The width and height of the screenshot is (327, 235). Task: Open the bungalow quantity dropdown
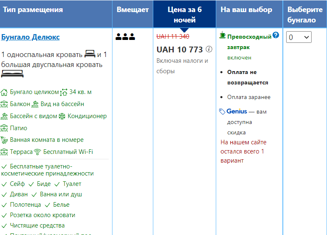tap(299, 37)
